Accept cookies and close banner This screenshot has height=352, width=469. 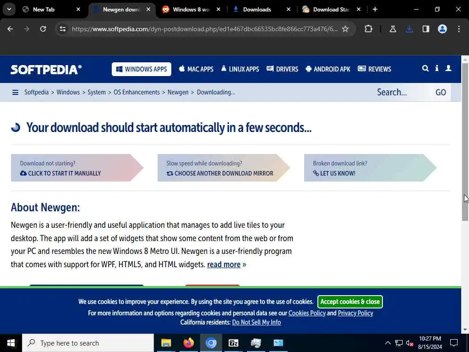[350, 302]
